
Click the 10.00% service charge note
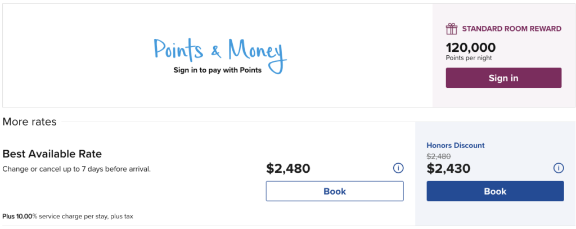pos(67,216)
